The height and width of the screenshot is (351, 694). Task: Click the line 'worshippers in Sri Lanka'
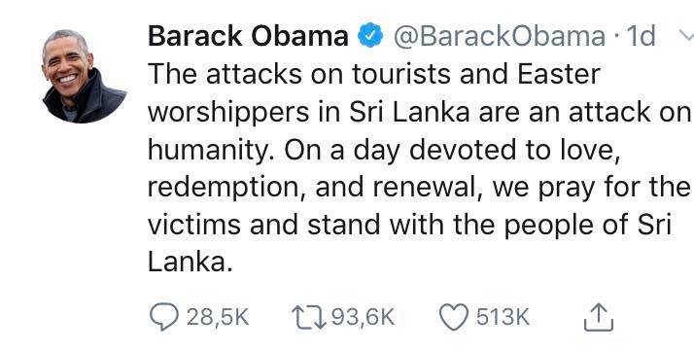pyautogui.click(x=419, y=113)
